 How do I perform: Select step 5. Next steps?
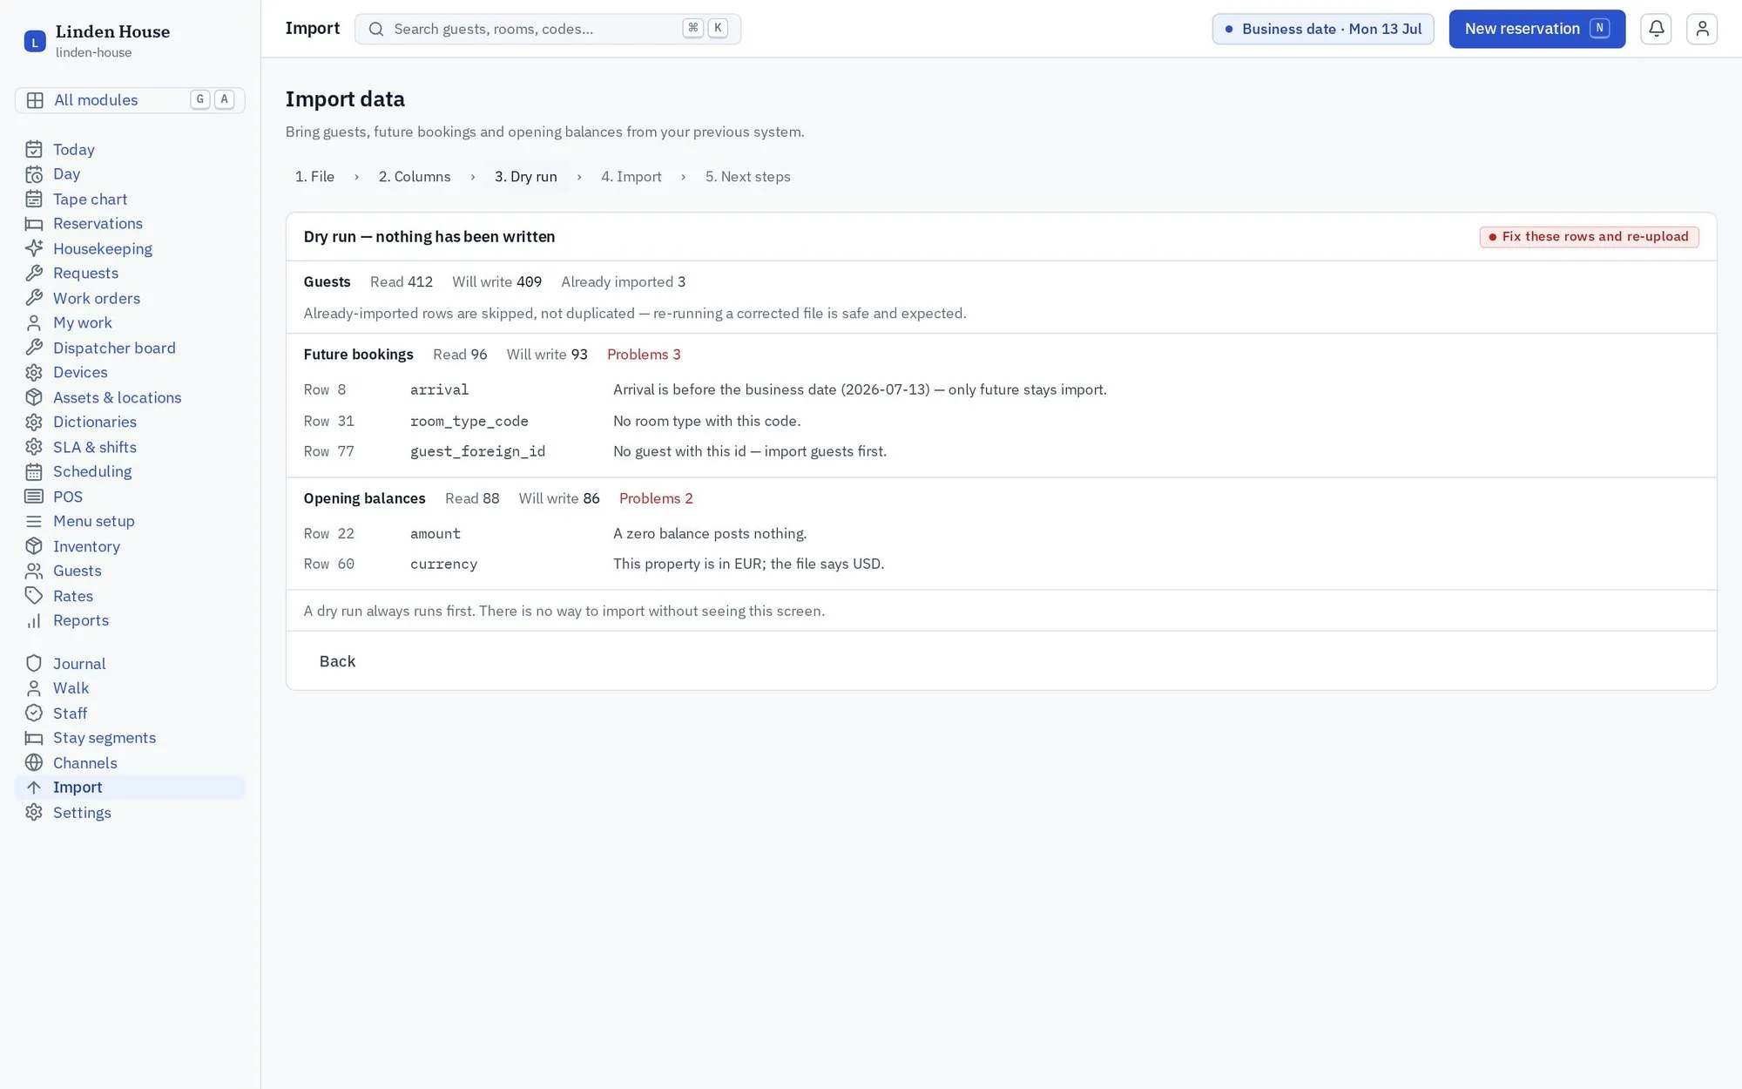(x=748, y=177)
